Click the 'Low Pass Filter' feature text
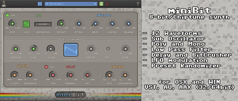Screen dimensions: 238x101 [182, 49]
